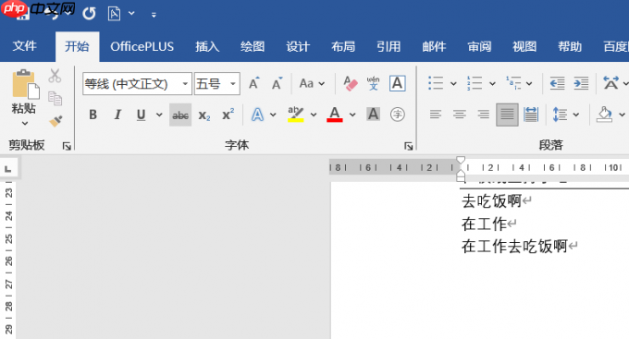
Task: Switch to the 插入 tab
Action: point(207,46)
